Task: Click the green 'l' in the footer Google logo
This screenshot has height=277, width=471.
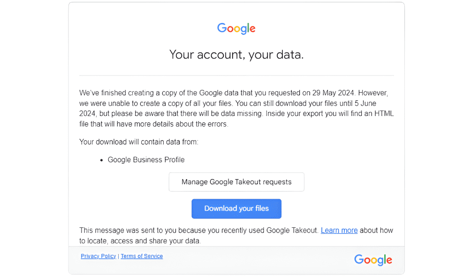Action: [x=385, y=259]
